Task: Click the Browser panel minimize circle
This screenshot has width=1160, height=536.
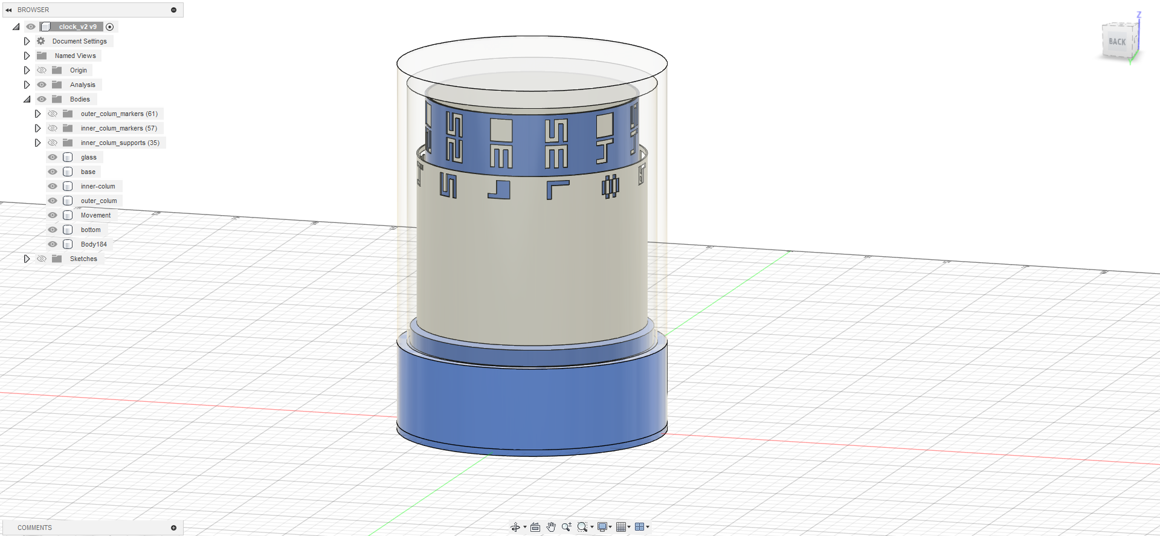Action: [x=173, y=10]
